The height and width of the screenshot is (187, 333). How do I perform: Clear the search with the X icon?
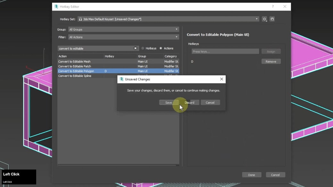[x=135, y=48]
